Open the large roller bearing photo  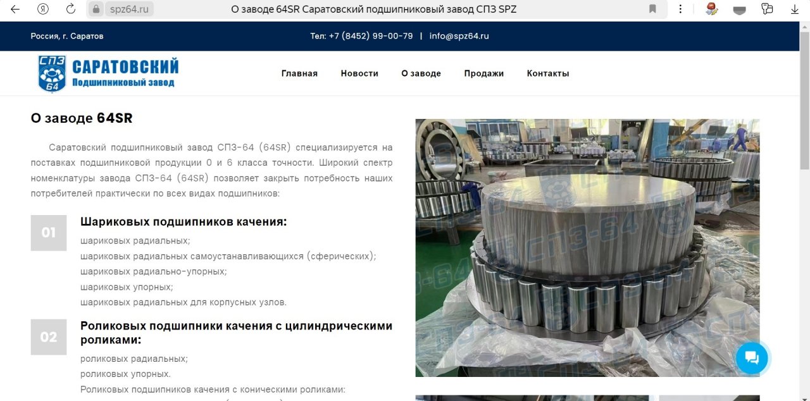tap(587, 247)
